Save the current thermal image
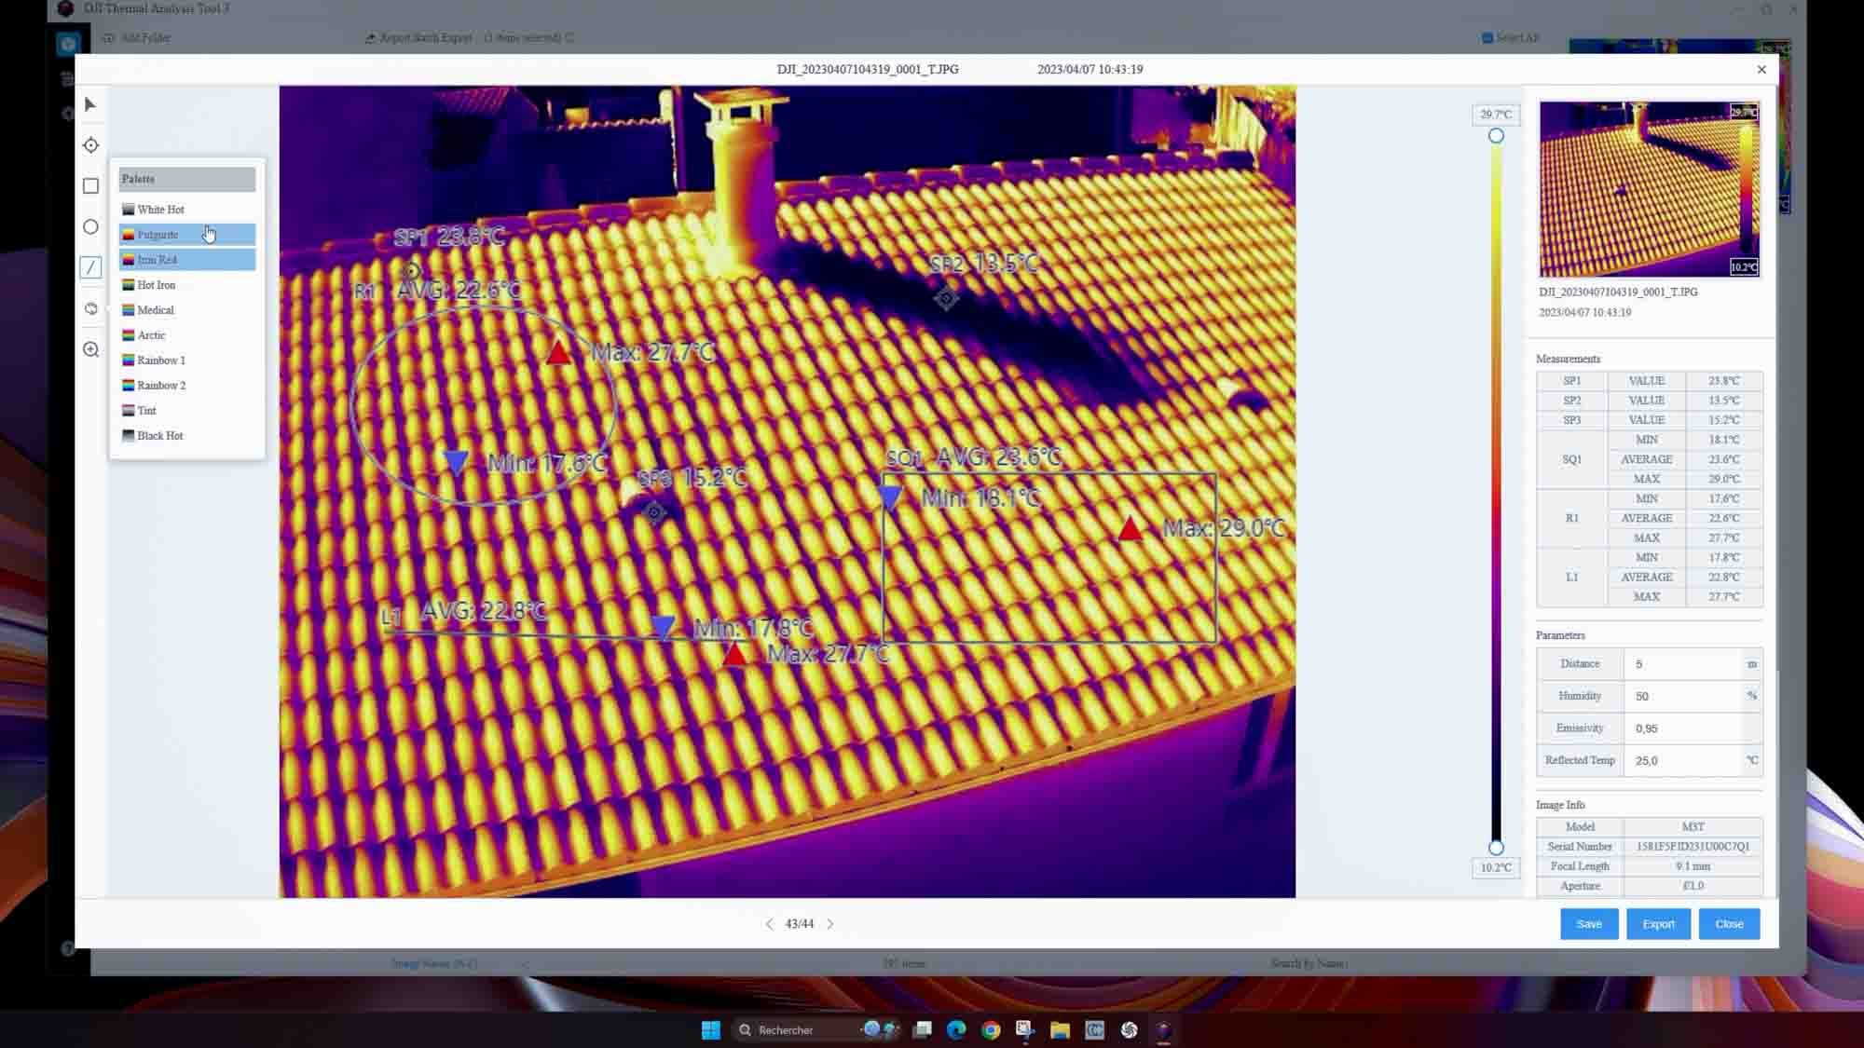 [x=1589, y=923]
